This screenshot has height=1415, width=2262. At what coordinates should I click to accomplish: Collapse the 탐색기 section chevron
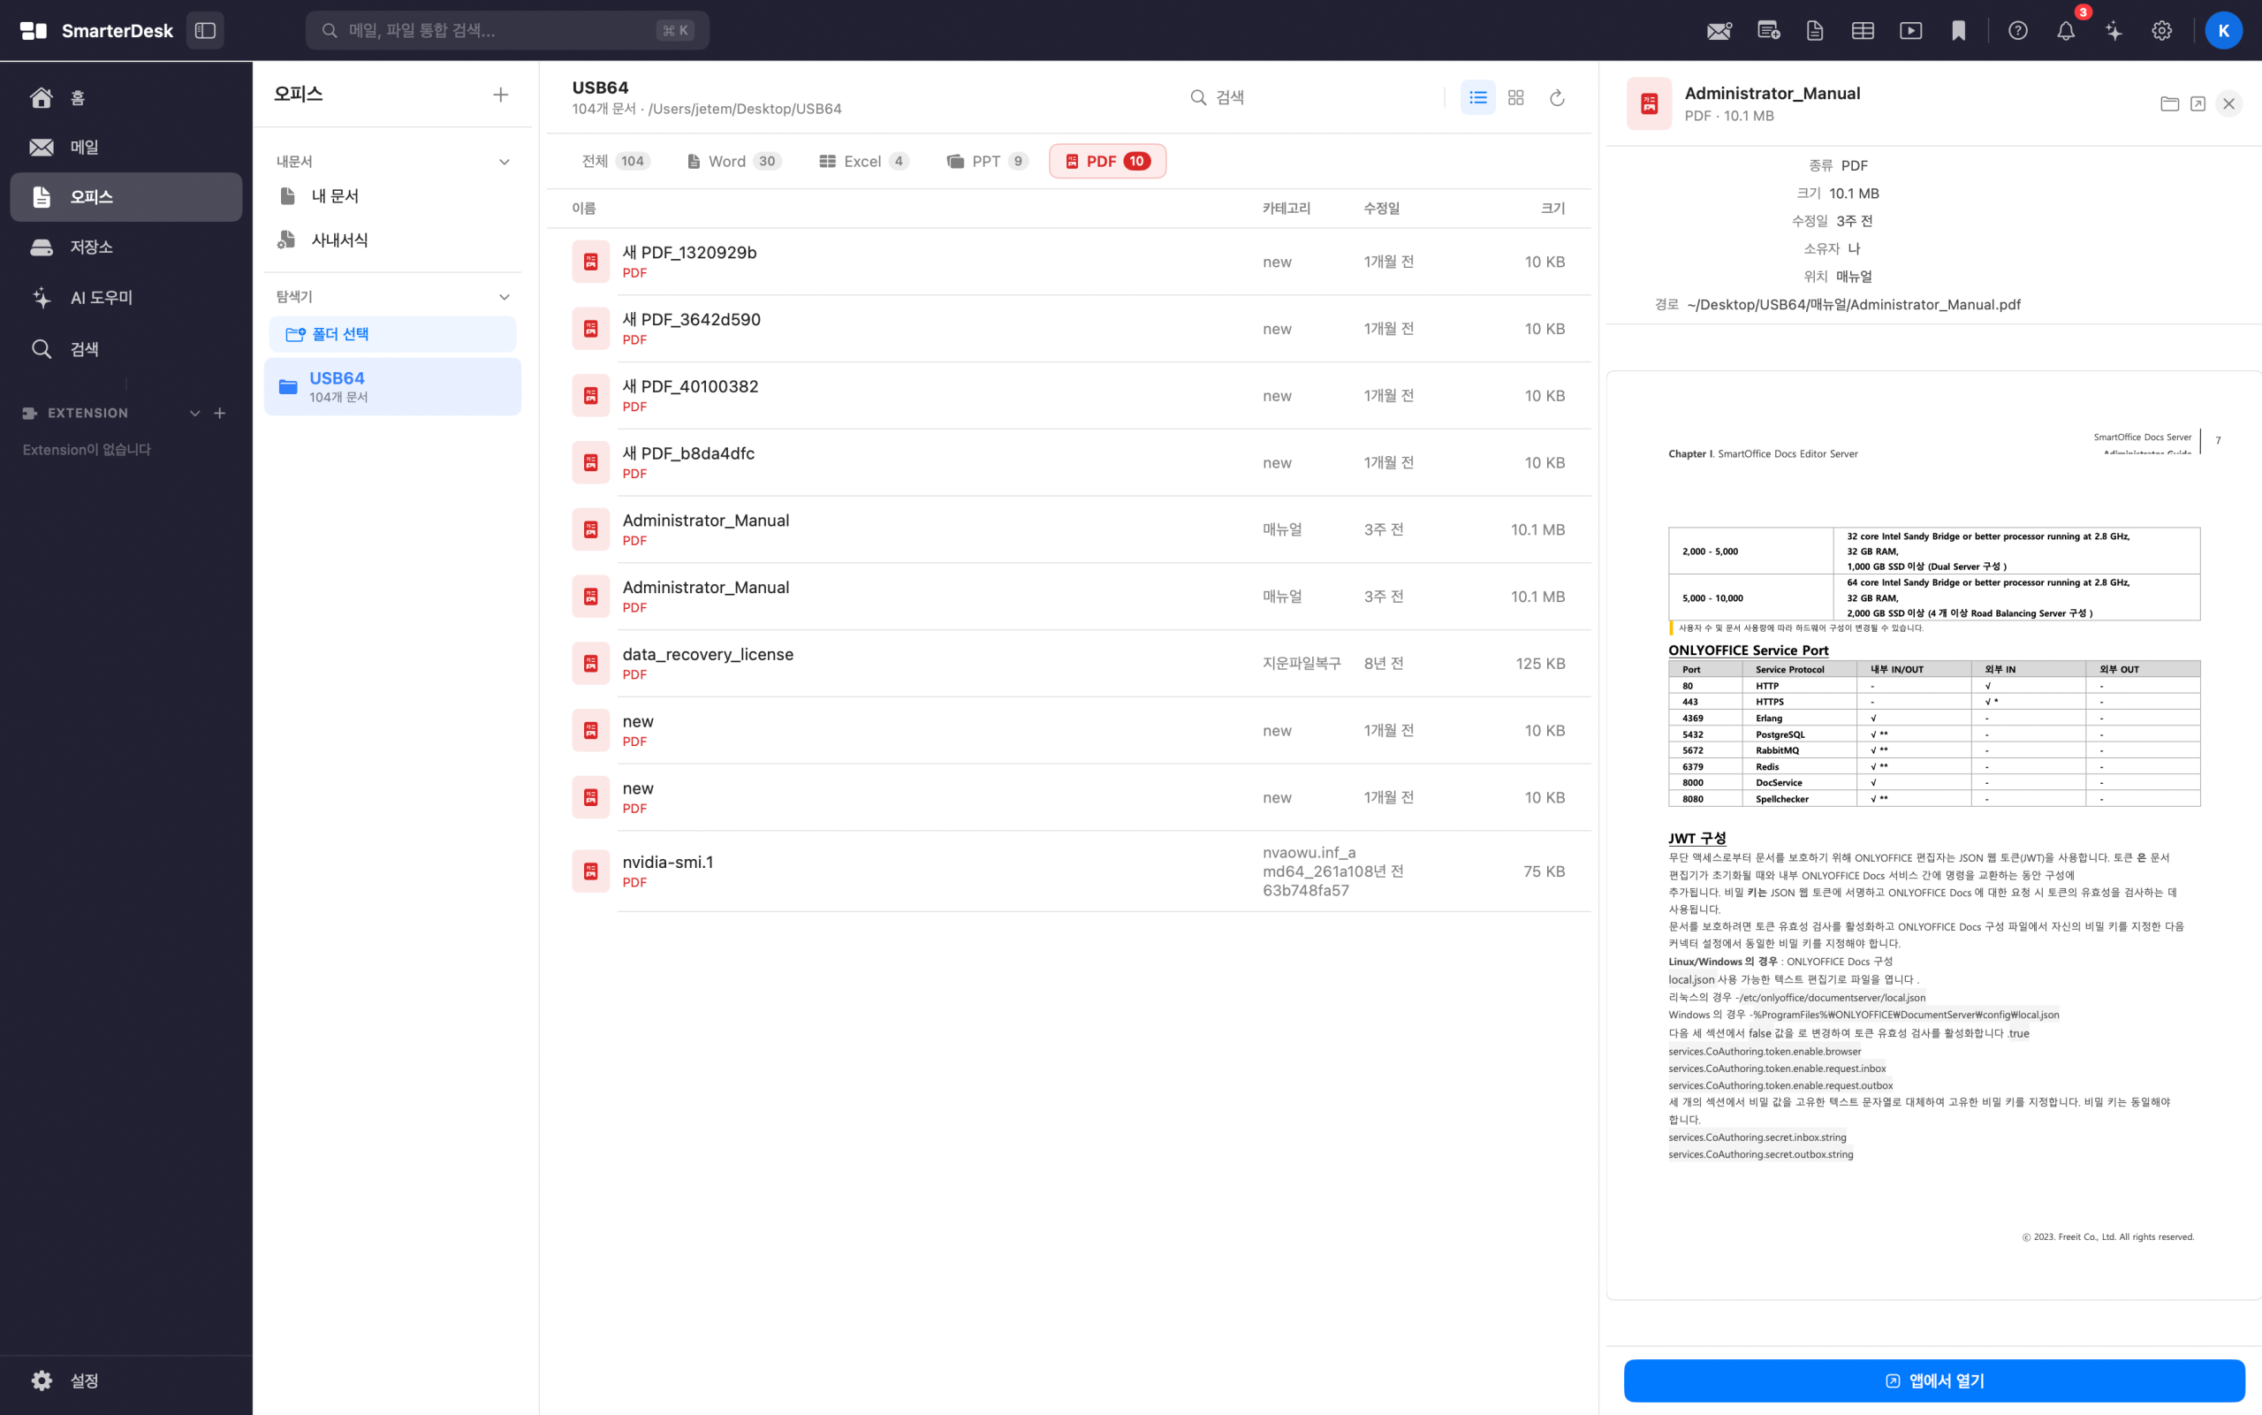505,297
